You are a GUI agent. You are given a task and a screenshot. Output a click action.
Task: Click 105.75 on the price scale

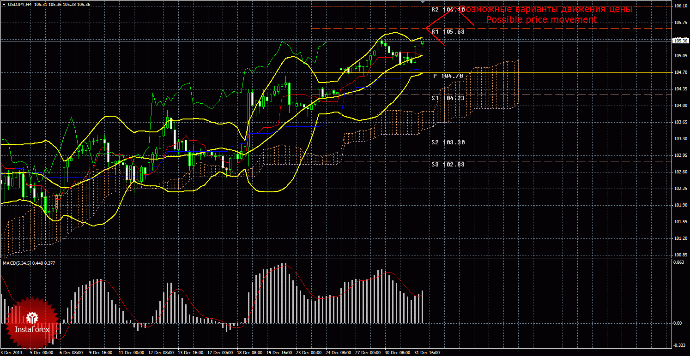pyautogui.click(x=680, y=22)
